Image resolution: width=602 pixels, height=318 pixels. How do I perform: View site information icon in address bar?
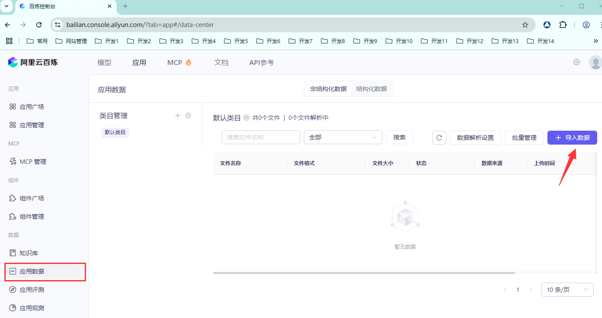pos(58,25)
